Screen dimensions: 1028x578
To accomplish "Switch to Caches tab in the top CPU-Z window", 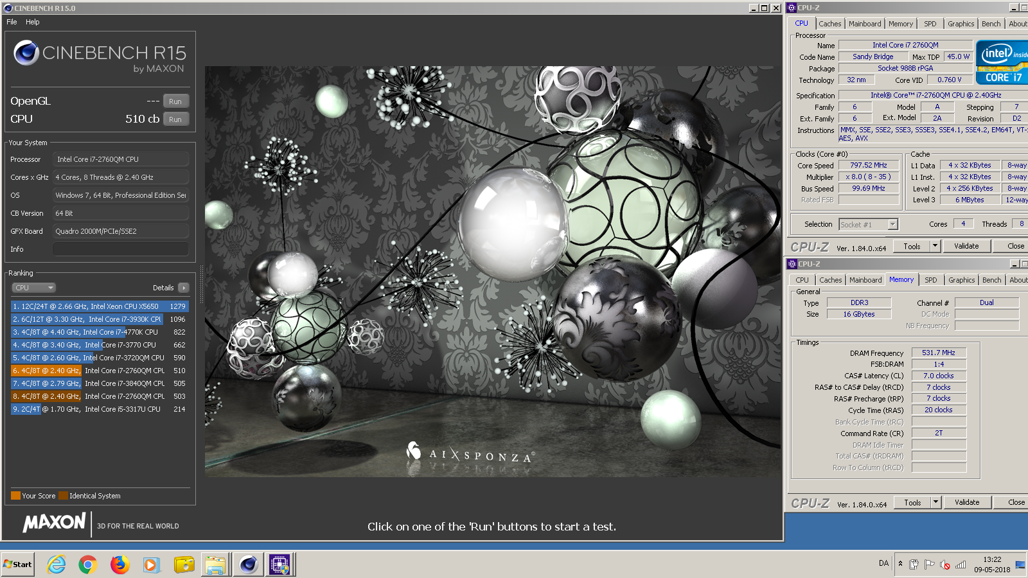I will pos(829,24).
